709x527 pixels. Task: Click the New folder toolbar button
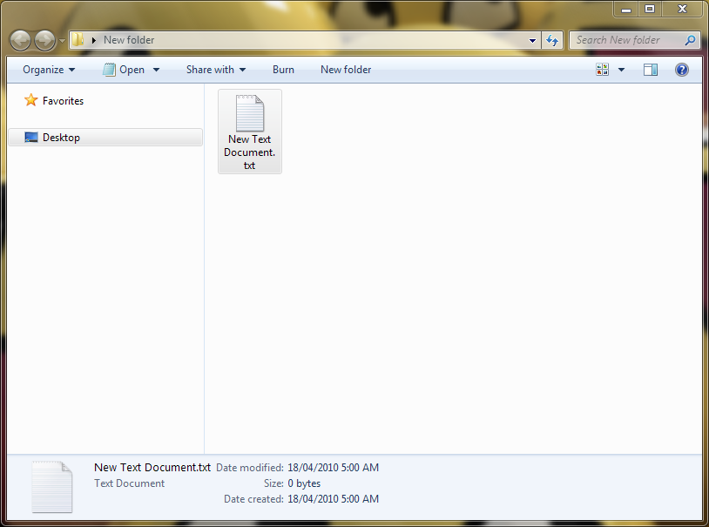[346, 70]
